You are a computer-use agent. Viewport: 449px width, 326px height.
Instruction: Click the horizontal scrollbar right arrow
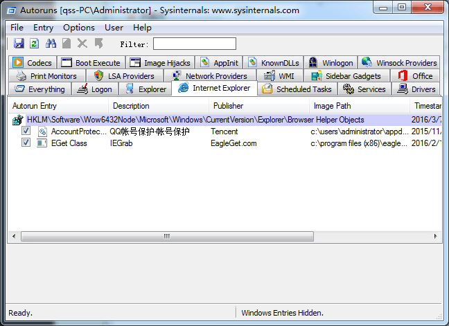pyautogui.click(x=435, y=237)
